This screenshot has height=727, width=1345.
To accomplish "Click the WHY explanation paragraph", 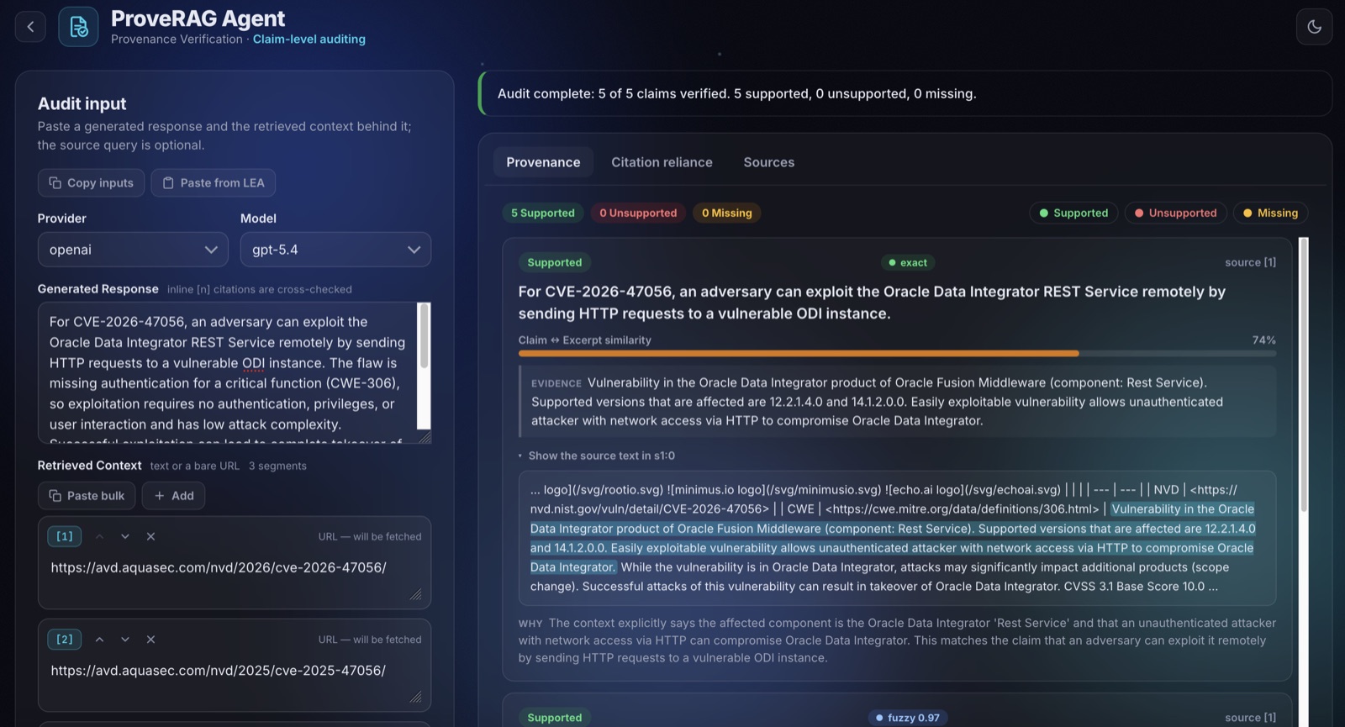I will pyautogui.click(x=897, y=640).
